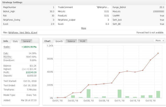166x107 pixels.
Task: Open the Stats info tab
Action: coord(15,41)
